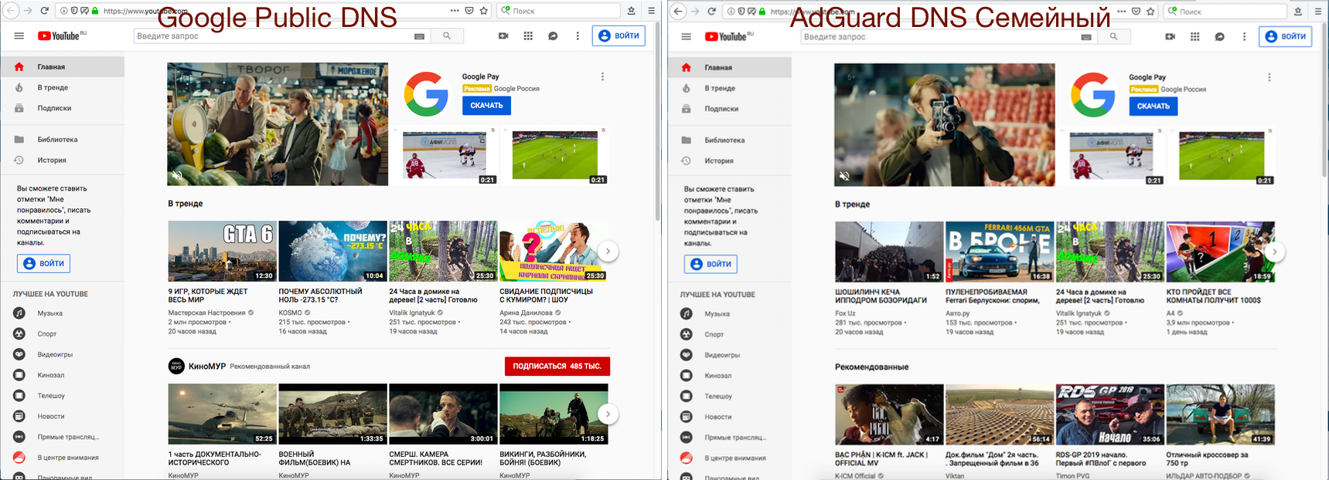The width and height of the screenshot is (1329, 480).
Task: Unmute featured video in left window
Action: tap(177, 176)
